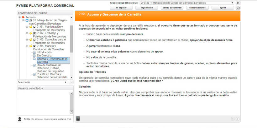The height and width of the screenshot is (128, 257).
Task: Click the folder icon of 01.04. Manejo
Action: pyautogui.click(x=31, y=46)
